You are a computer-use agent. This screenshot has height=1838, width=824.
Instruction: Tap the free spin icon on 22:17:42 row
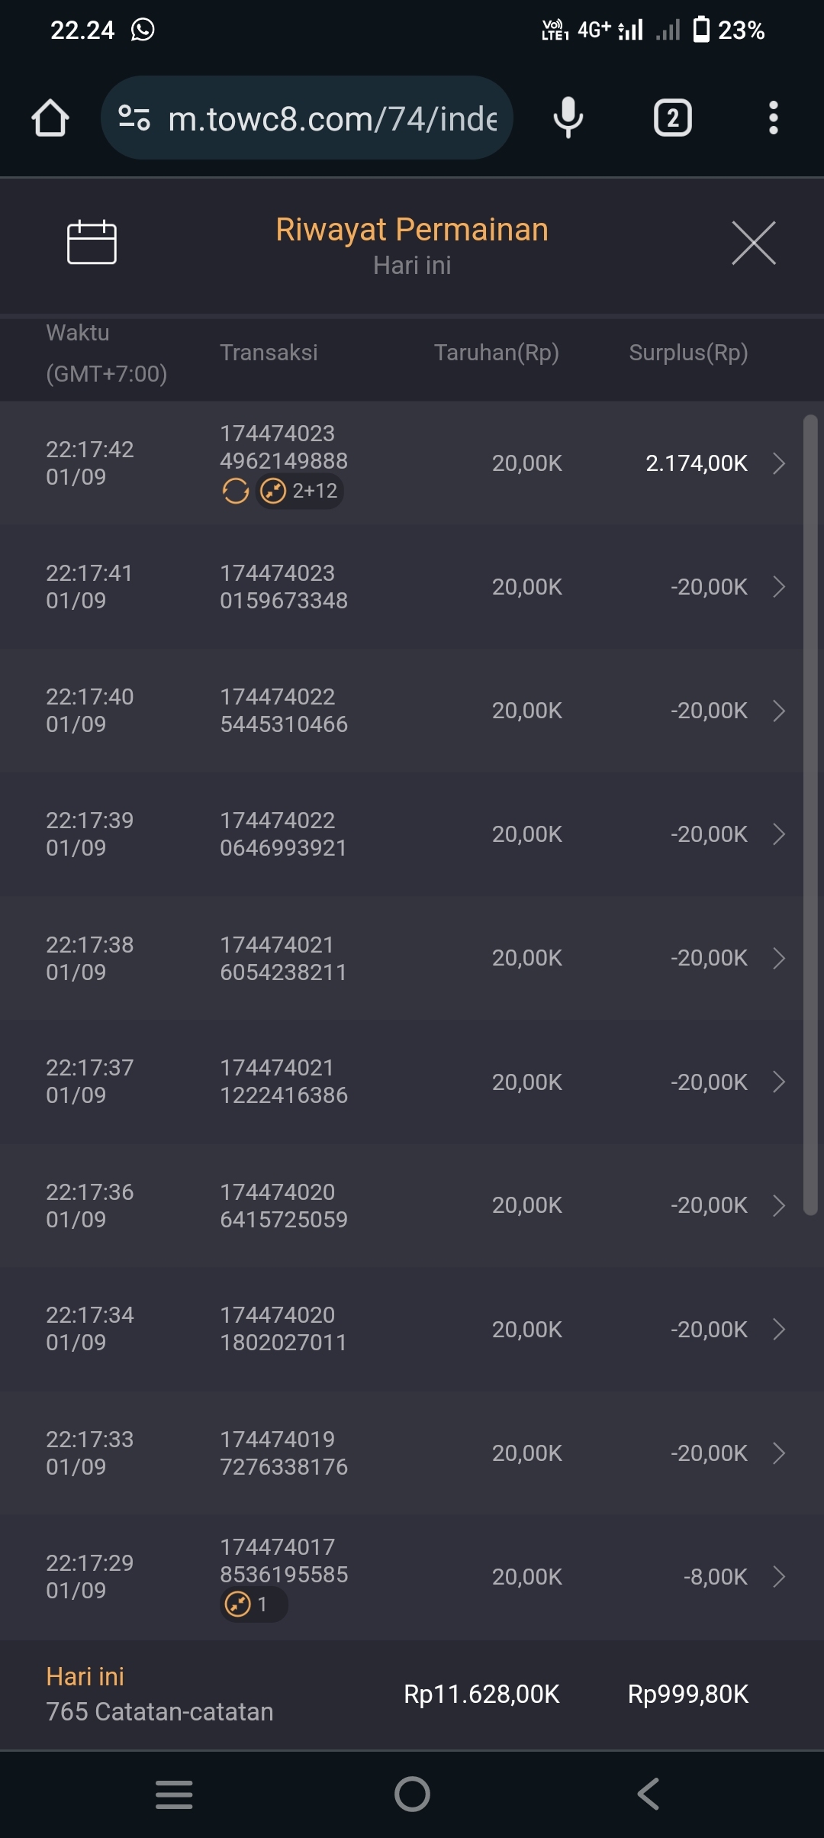pyautogui.click(x=236, y=491)
